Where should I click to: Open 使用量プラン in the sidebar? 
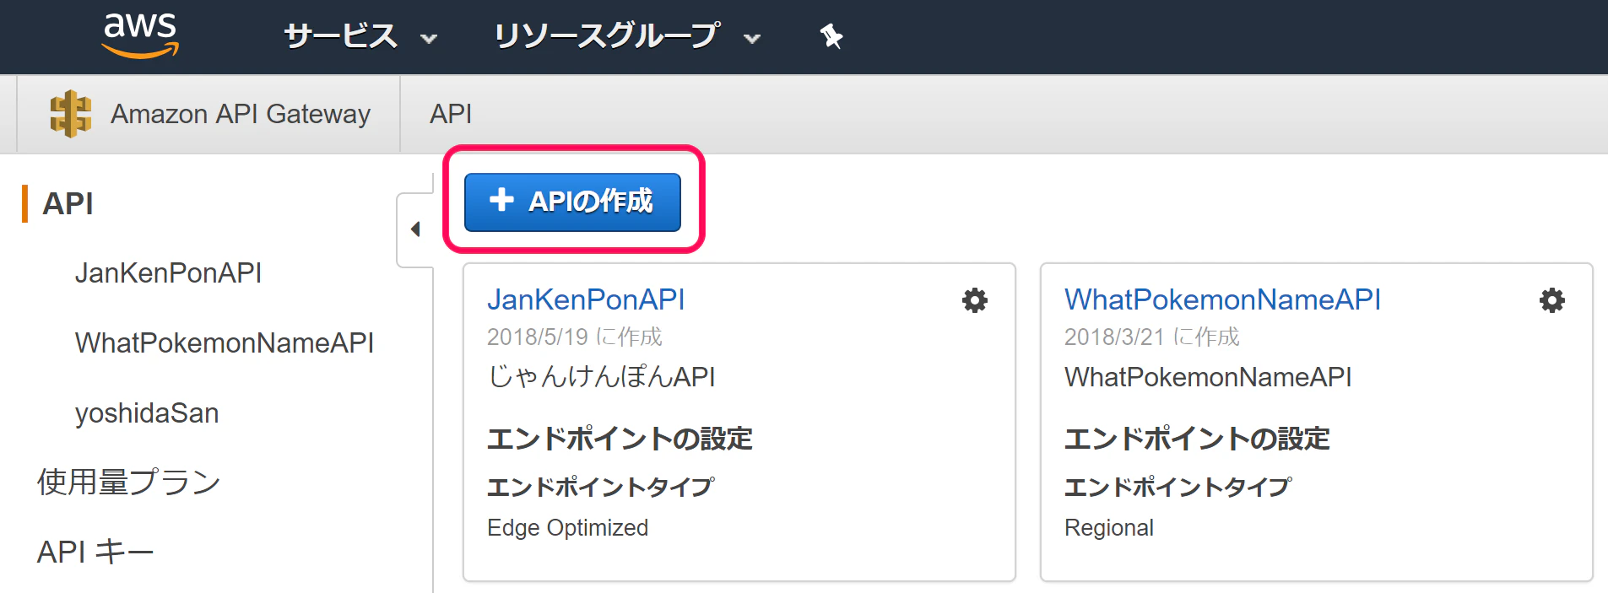[129, 482]
